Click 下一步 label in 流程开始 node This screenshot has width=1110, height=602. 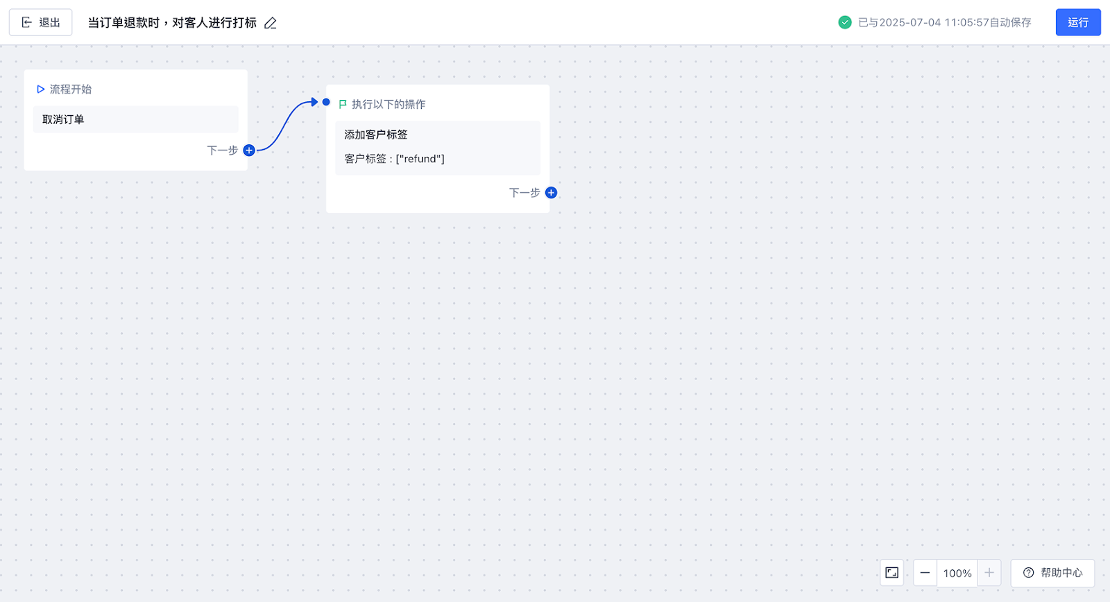click(223, 150)
